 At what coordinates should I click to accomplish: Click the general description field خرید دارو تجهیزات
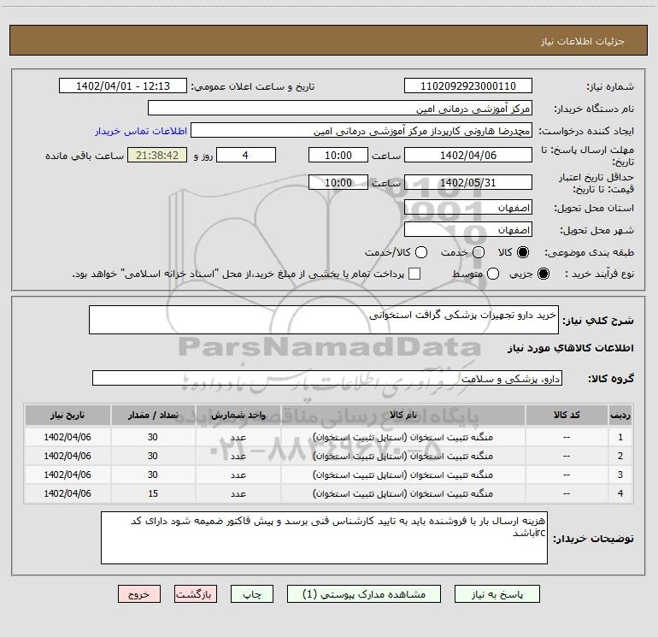coord(324,320)
